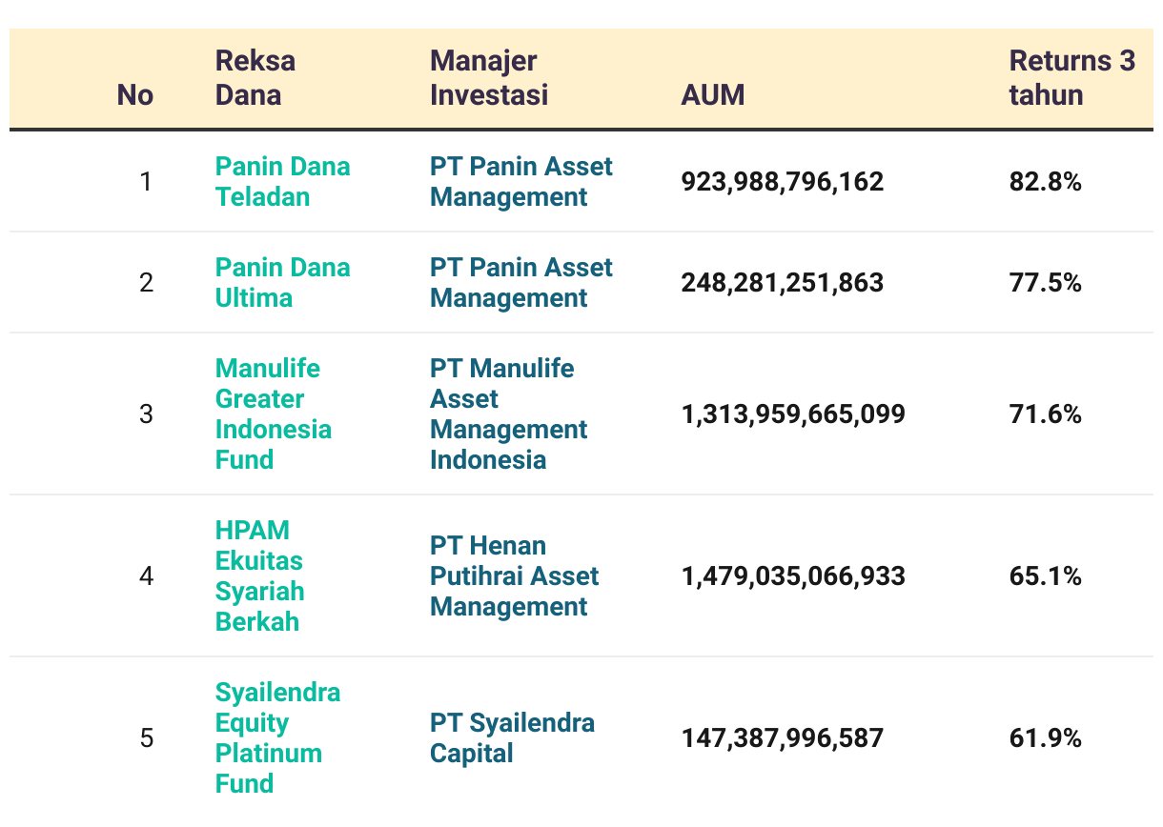Click the "Returns 3 tahun" column header
This screenshot has width=1163, height=827.
(x=1071, y=77)
